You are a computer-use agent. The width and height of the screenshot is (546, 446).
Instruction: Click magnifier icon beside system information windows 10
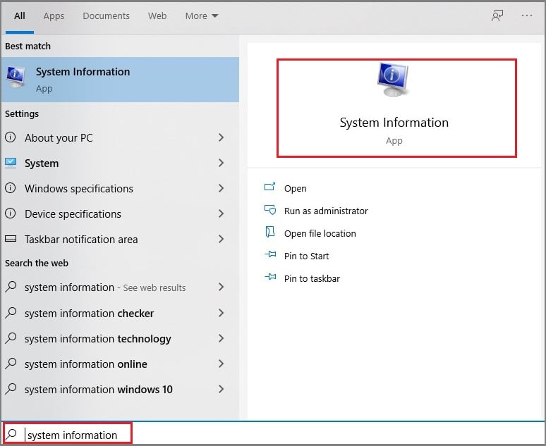point(11,389)
